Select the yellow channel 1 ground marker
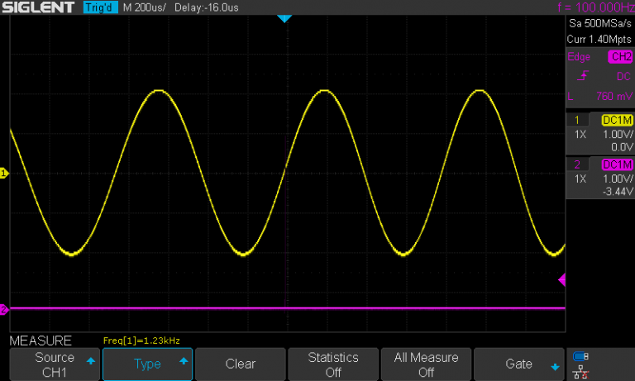This screenshot has height=381, width=635. pos(4,174)
